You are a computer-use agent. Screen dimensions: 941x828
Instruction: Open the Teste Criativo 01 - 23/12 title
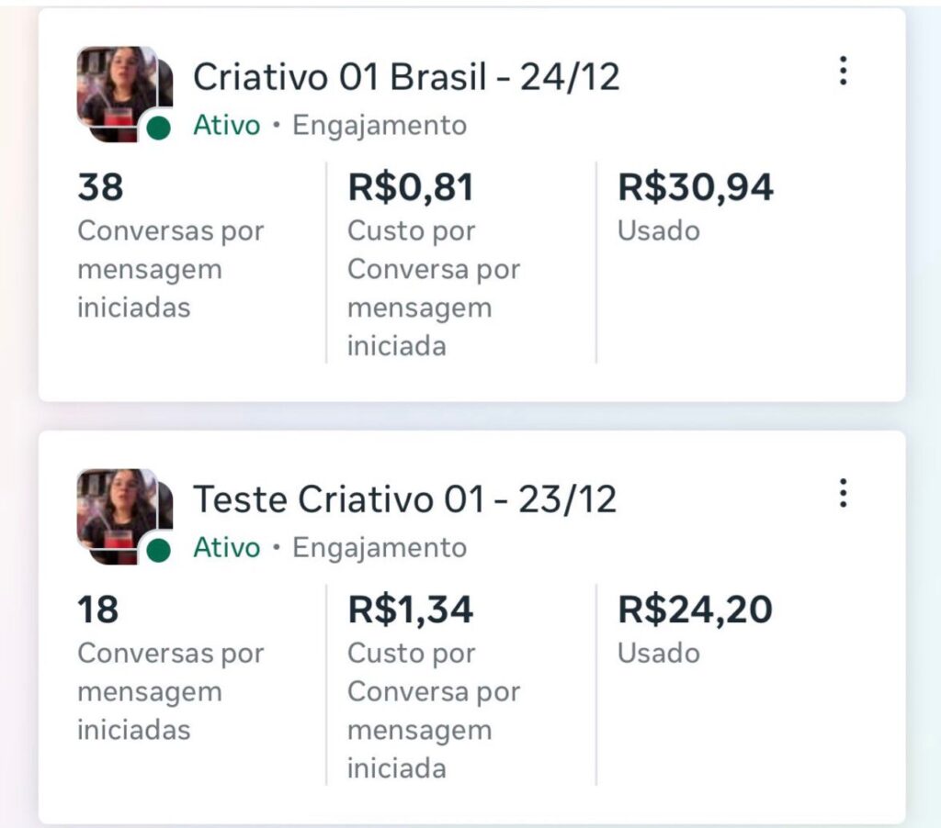[x=404, y=500]
